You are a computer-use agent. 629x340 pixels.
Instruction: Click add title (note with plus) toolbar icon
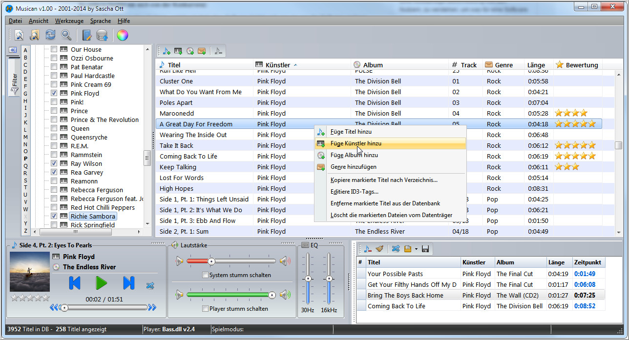tap(167, 51)
